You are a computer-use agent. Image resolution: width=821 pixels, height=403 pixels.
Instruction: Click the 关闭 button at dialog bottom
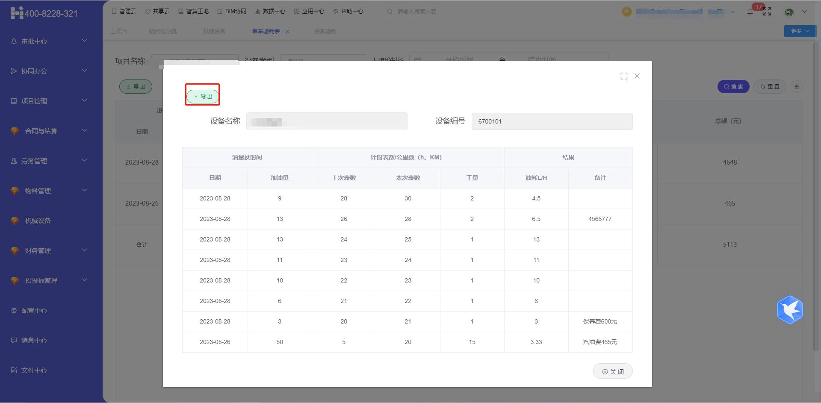tap(613, 371)
